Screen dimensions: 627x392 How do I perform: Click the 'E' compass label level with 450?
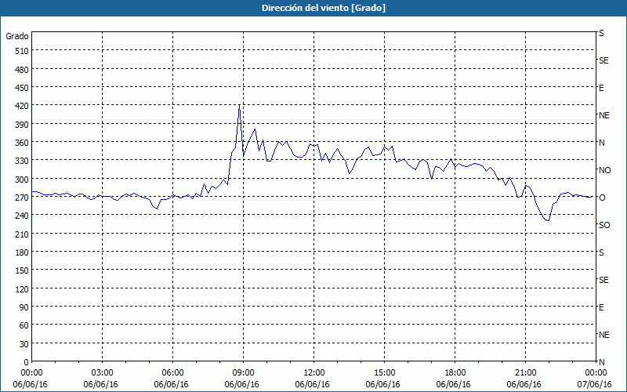(601, 88)
